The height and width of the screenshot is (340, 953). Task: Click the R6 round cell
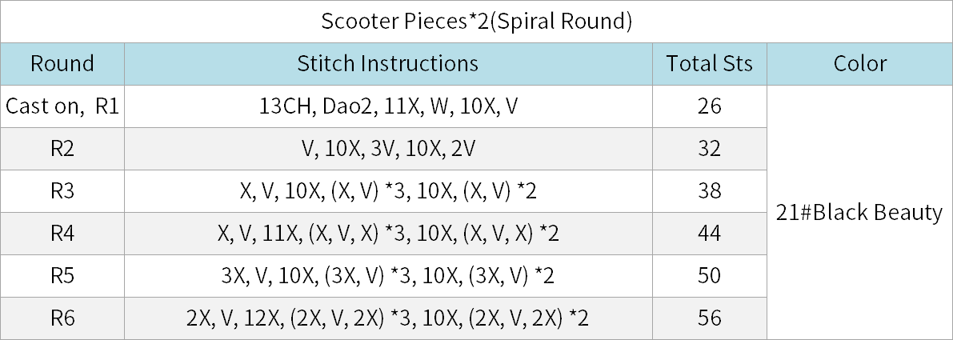tap(62, 318)
